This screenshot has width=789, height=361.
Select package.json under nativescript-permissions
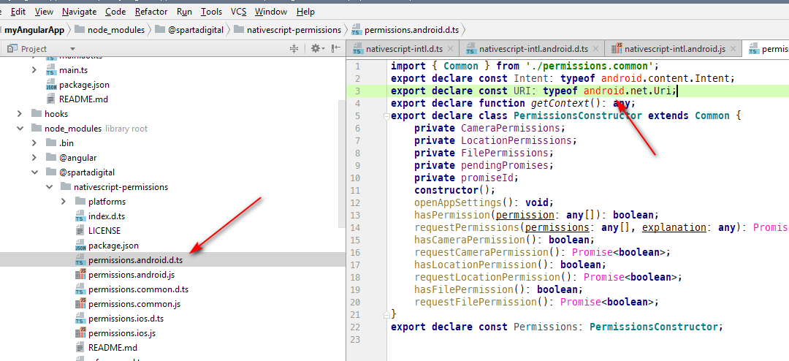click(x=113, y=246)
